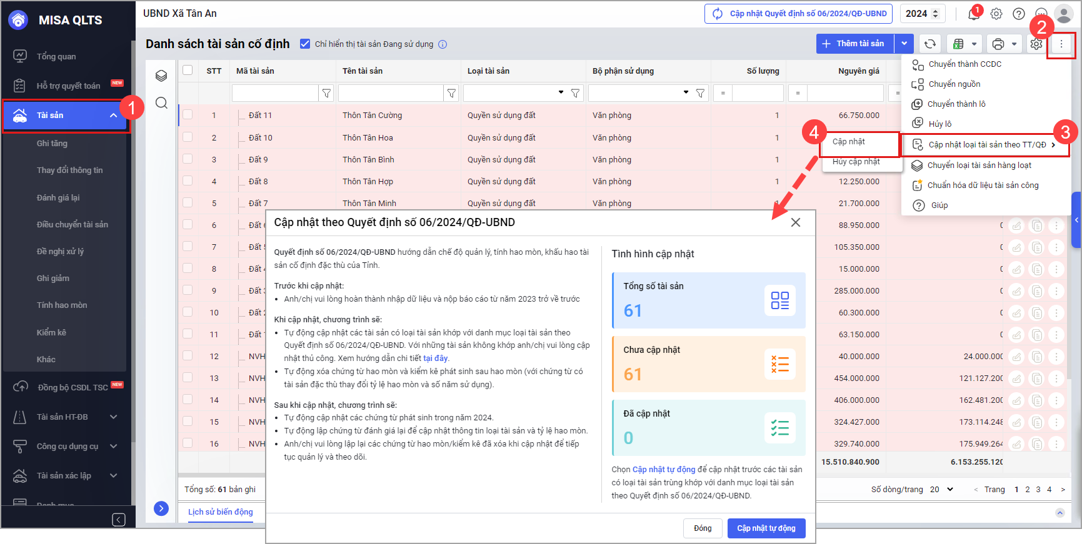Choose 'Chuẩn hóa dữ liệu tài sản công'

click(983, 185)
